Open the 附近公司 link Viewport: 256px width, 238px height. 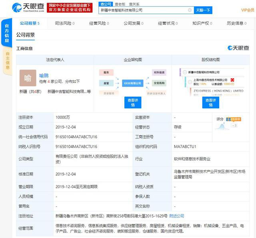177,216
